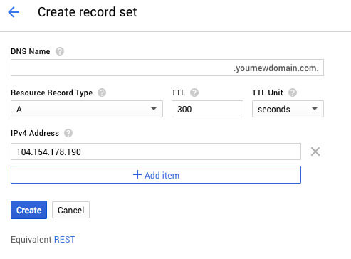Viewport: 351px width, 259px height.
Task: Focus the DNS Name text field
Action: 167,68
